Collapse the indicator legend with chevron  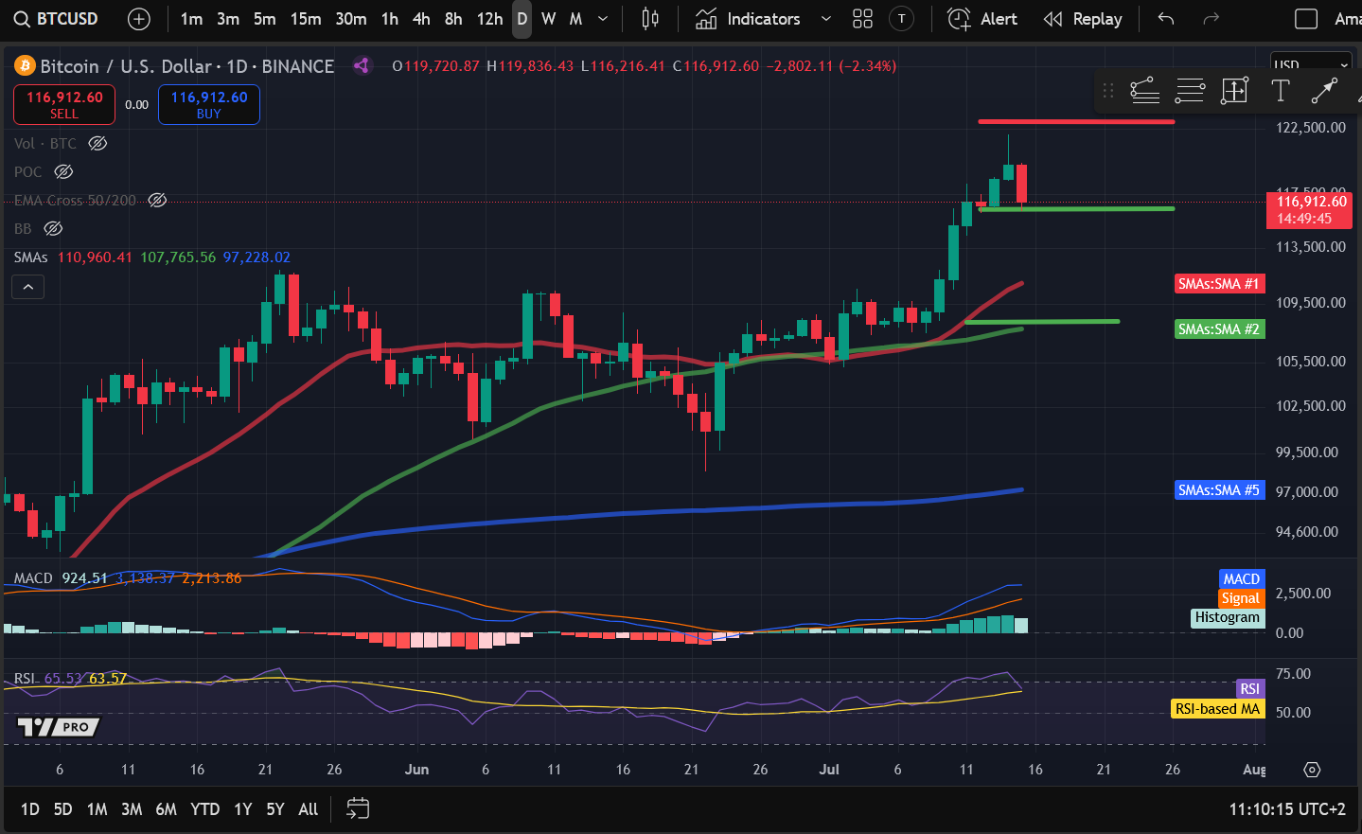point(28,287)
